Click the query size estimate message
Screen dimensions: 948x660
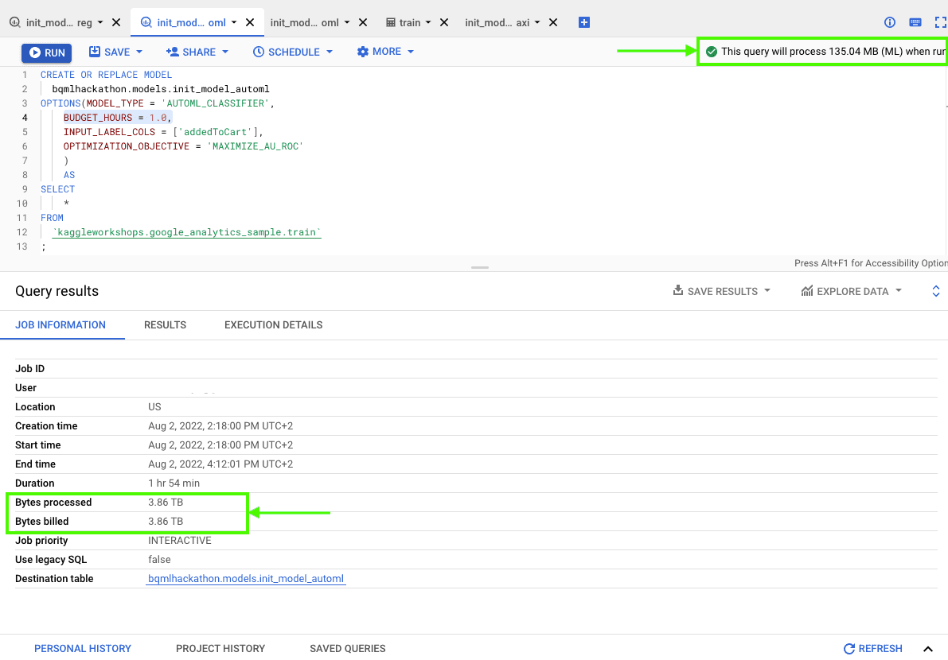(833, 52)
